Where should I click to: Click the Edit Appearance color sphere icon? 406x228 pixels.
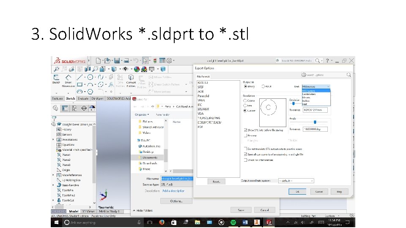click(137, 69)
